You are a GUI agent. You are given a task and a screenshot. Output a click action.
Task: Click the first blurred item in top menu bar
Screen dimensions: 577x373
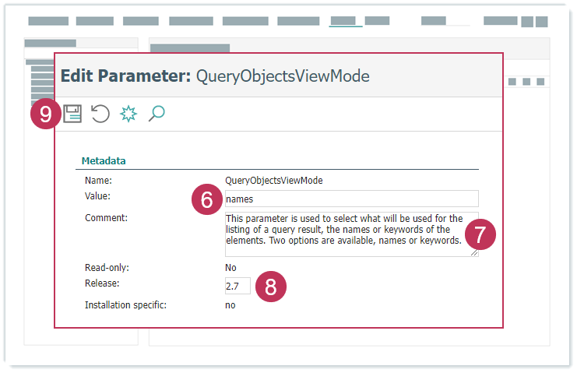[48, 21]
